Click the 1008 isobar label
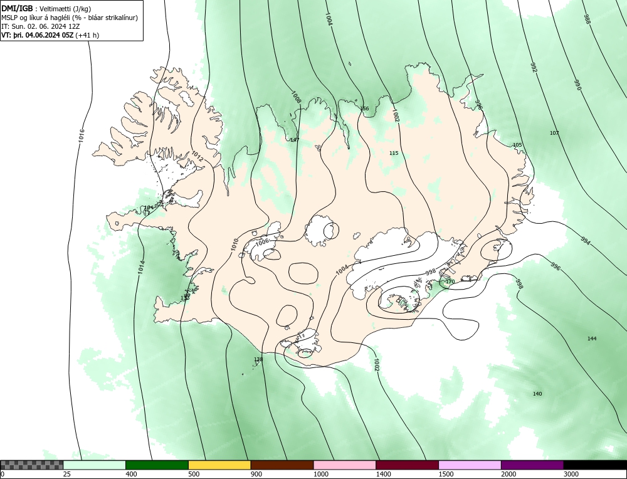 tap(295, 98)
